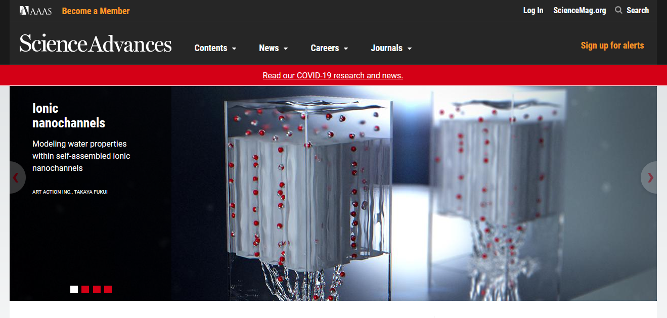This screenshot has width=667, height=318.
Task: Expand the Careers dropdown arrow
Action: [346, 49]
